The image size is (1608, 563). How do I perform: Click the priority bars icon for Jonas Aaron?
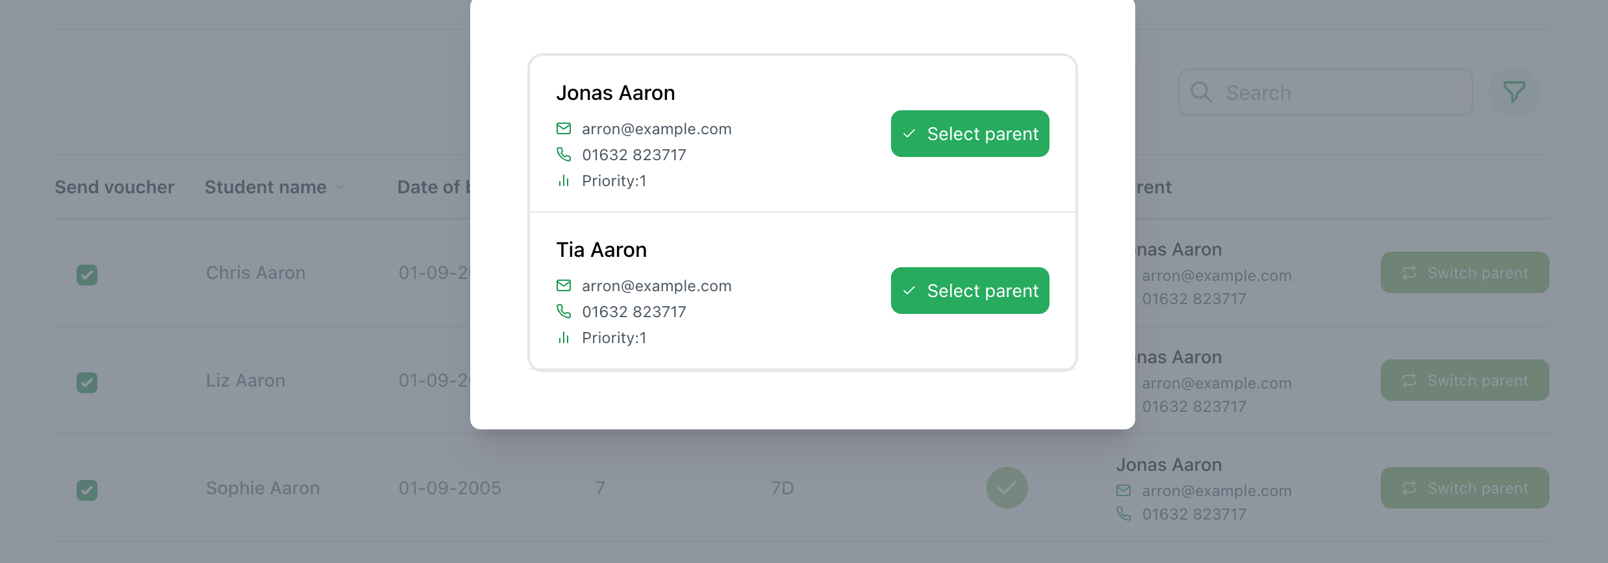[564, 180]
